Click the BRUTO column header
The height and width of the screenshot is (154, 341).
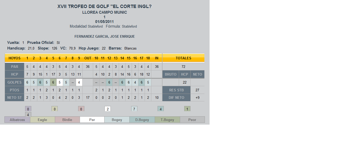point(170,74)
